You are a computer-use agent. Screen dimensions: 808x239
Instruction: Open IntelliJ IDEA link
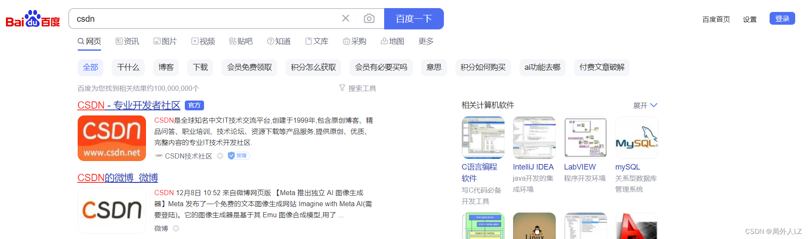[x=533, y=167]
